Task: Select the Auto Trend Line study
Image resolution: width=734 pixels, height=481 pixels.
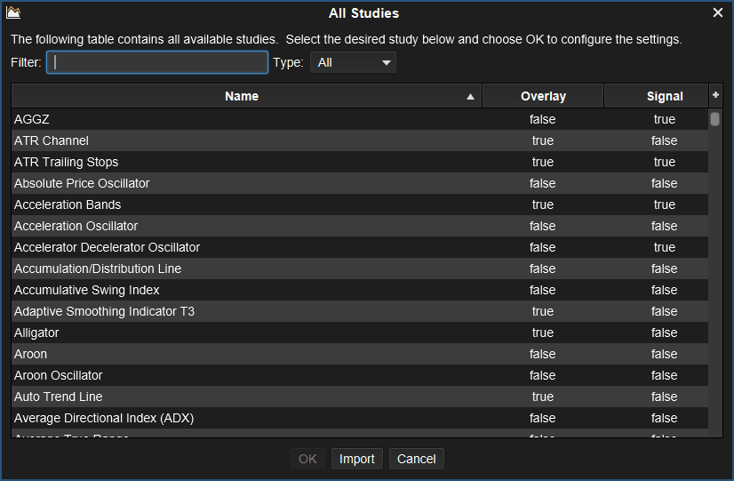Action: click(x=360, y=397)
